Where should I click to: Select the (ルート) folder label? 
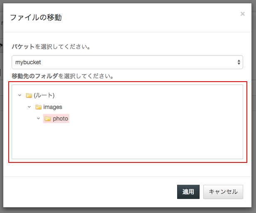(x=44, y=95)
